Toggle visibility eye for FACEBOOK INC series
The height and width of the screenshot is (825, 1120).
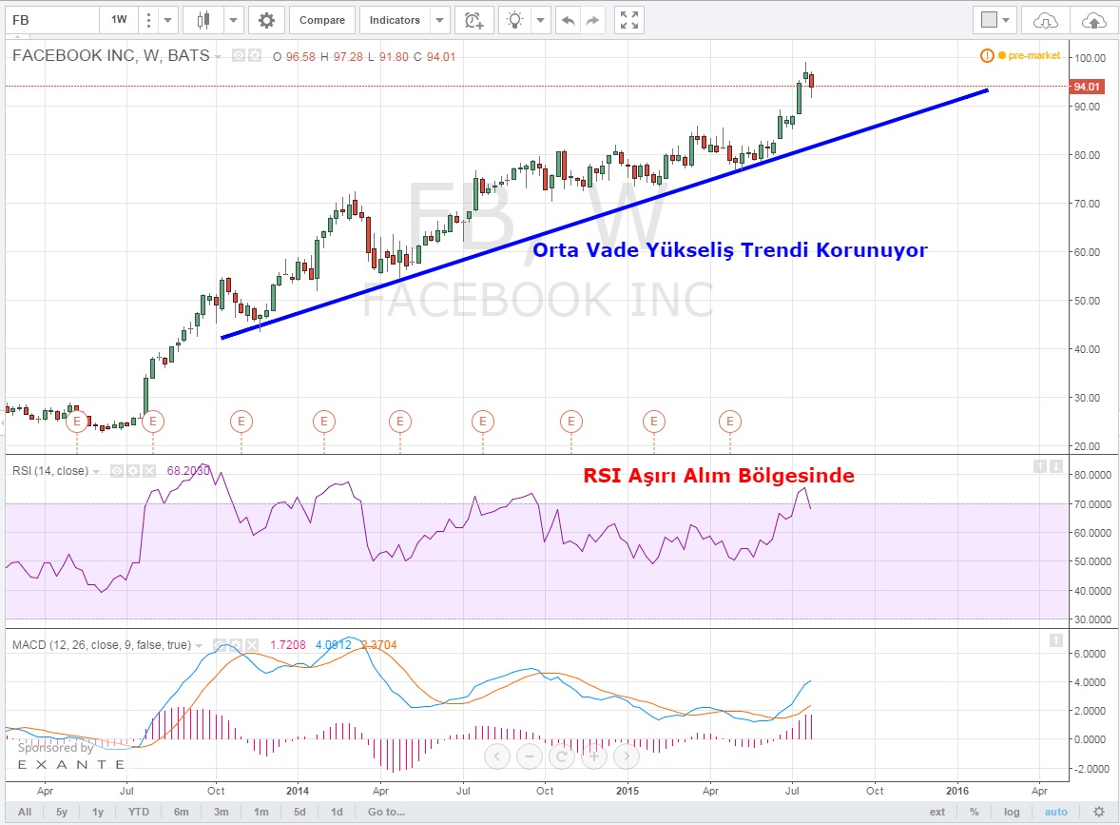(x=240, y=55)
